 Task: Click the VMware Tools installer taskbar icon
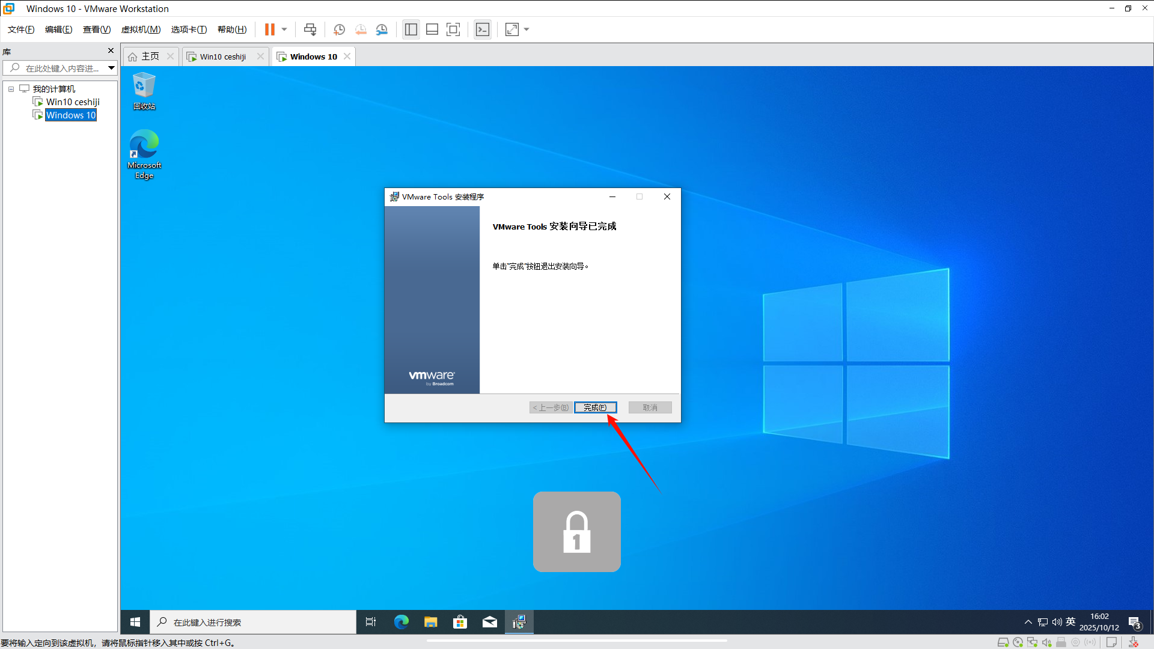pos(519,622)
